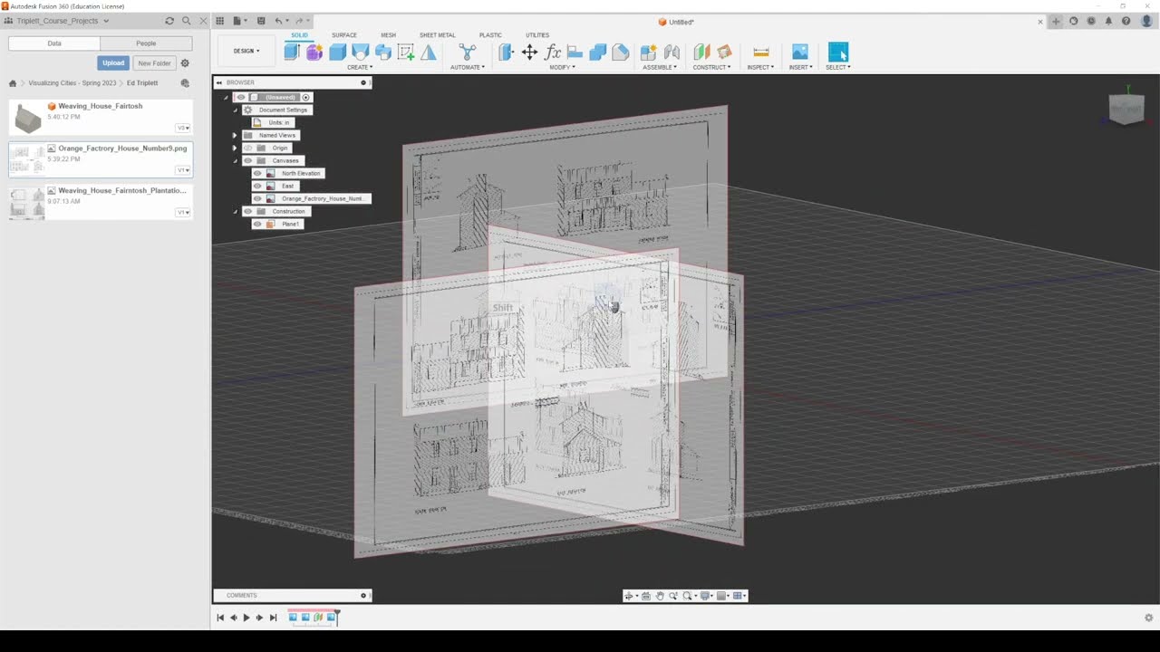Open the INSPECT dropdown menu
The width and height of the screenshot is (1160, 652).
click(x=760, y=67)
